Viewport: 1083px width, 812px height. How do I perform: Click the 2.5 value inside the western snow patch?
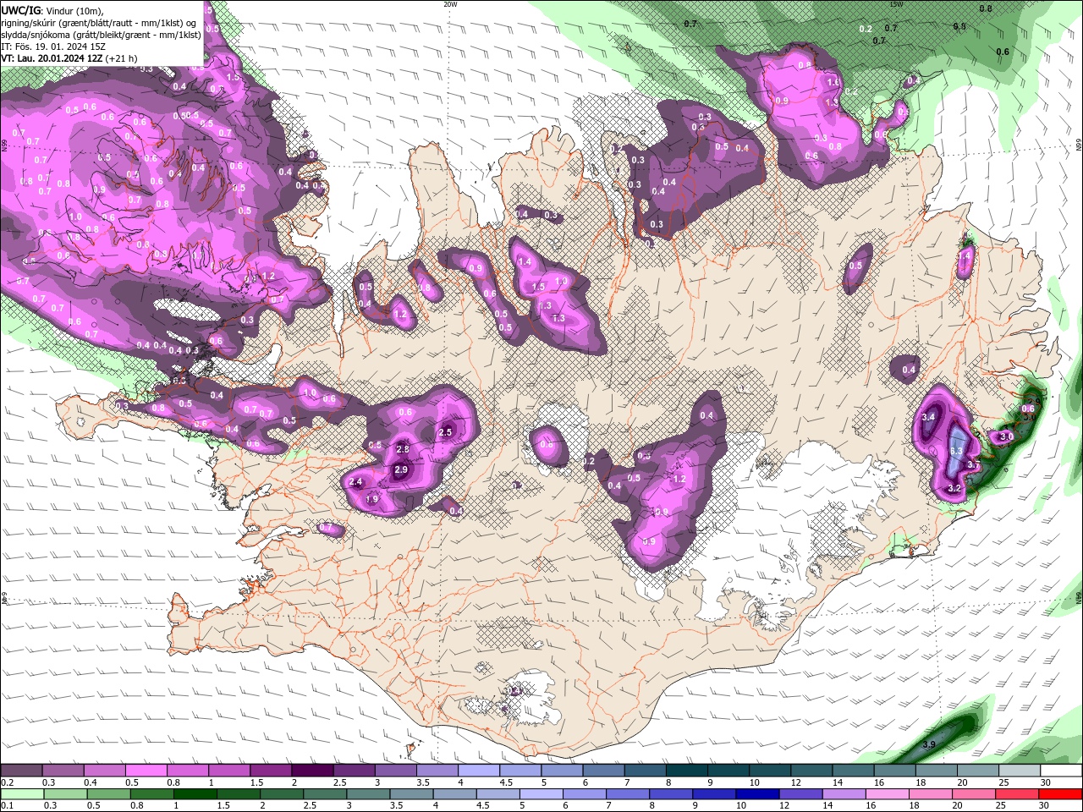[x=446, y=432]
